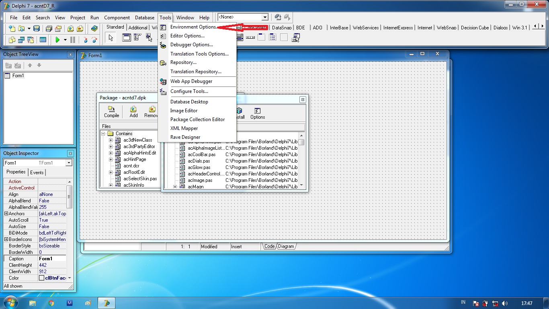Click the View Unit toolbar icon

pos(12,40)
